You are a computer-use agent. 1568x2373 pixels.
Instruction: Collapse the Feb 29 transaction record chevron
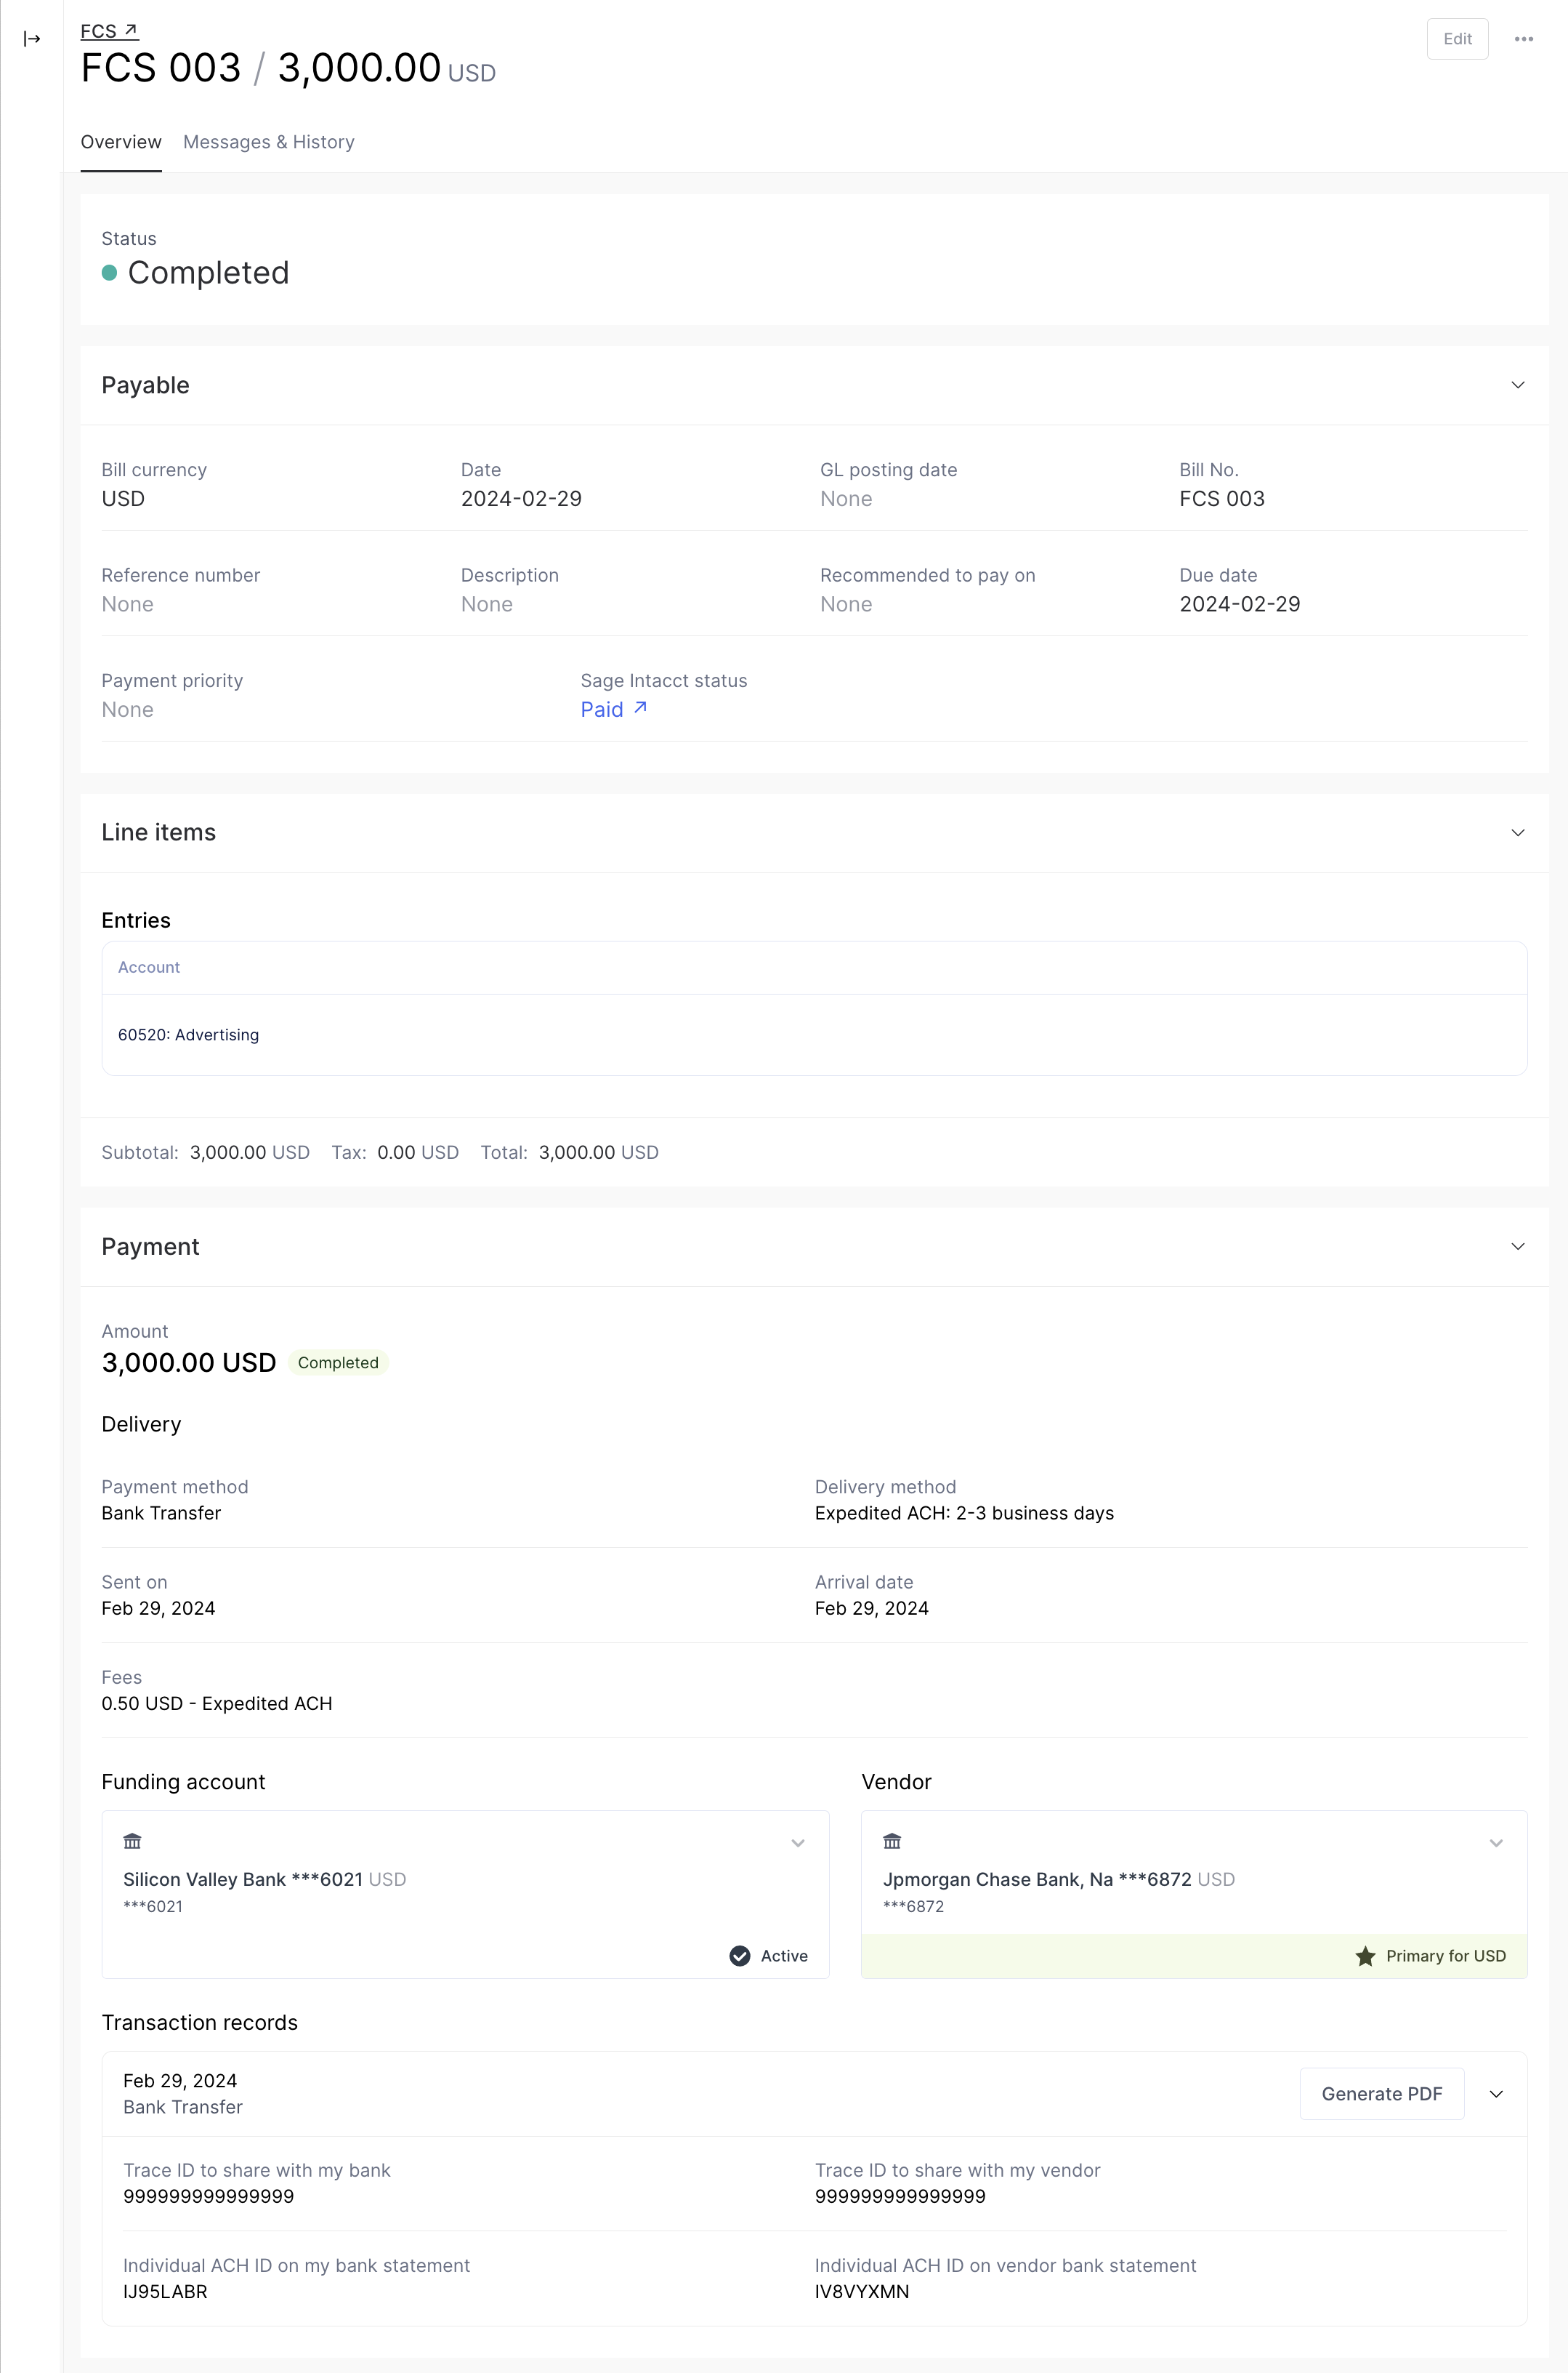pos(1496,2094)
